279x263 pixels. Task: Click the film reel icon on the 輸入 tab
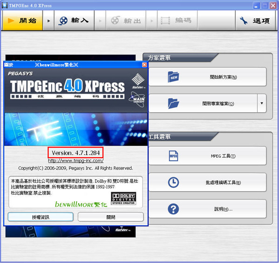click(63, 20)
